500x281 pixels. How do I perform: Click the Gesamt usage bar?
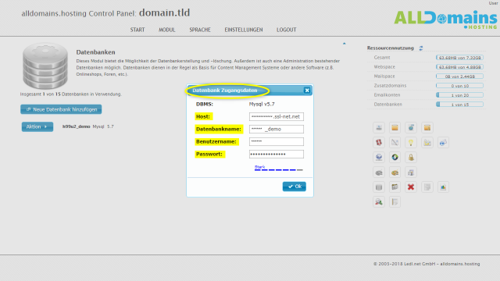tap(459, 58)
